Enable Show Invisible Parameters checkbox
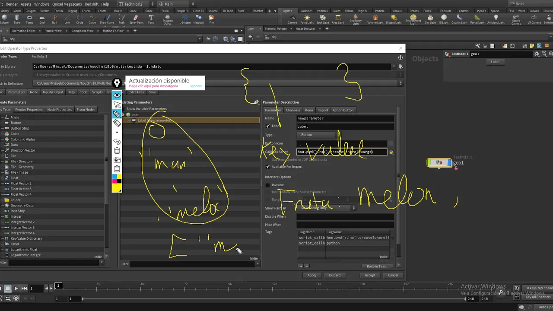The image size is (553, 311). point(123,109)
